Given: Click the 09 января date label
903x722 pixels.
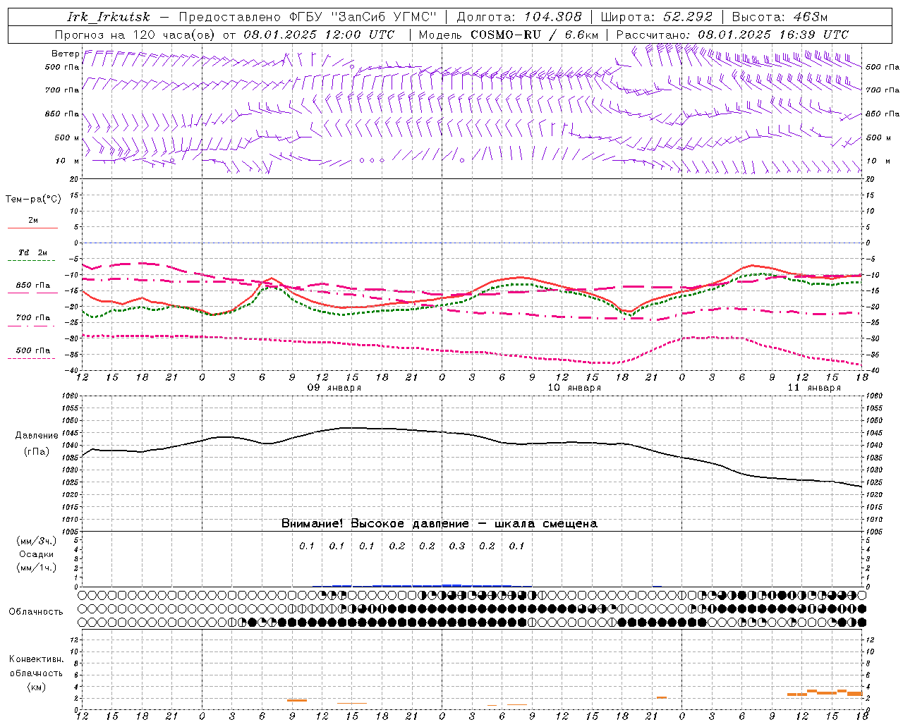Looking at the screenshot, I should coord(334,388).
